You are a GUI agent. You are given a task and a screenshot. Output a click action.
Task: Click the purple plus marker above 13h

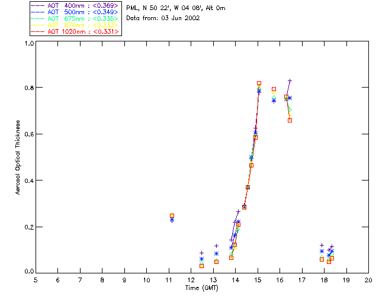coord(217,246)
